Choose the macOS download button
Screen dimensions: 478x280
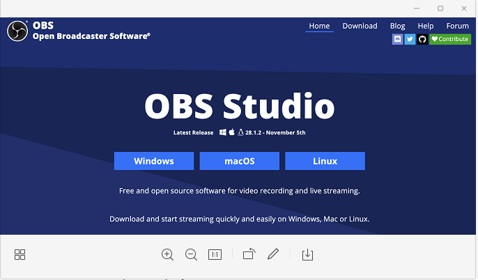coord(240,161)
